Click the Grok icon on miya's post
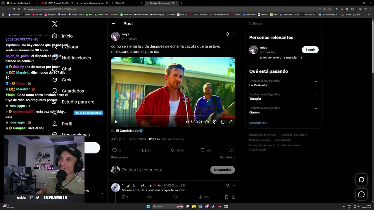374x210 pixels. pyautogui.click(x=227, y=34)
